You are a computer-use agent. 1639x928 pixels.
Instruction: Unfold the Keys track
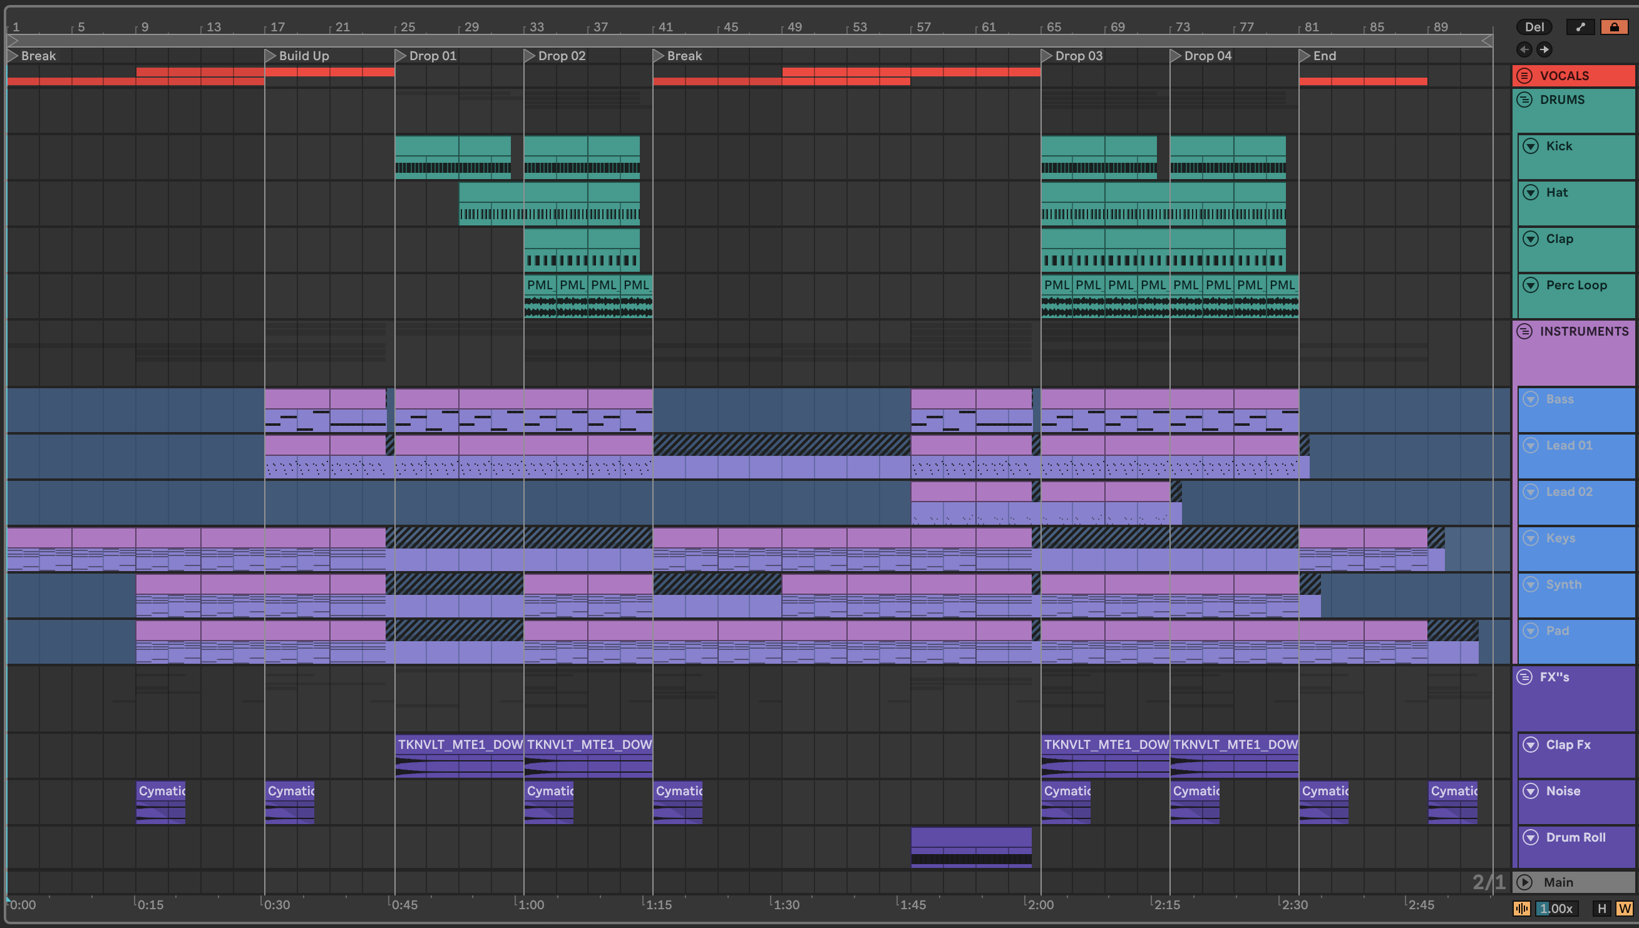(x=1531, y=538)
